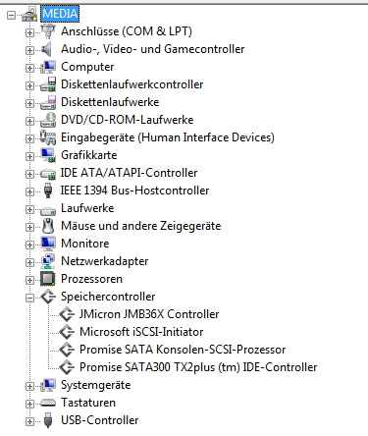Image resolution: width=368 pixels, height=436 pixels.
Task: Select the Monitore category label
Action: [85, 244]
